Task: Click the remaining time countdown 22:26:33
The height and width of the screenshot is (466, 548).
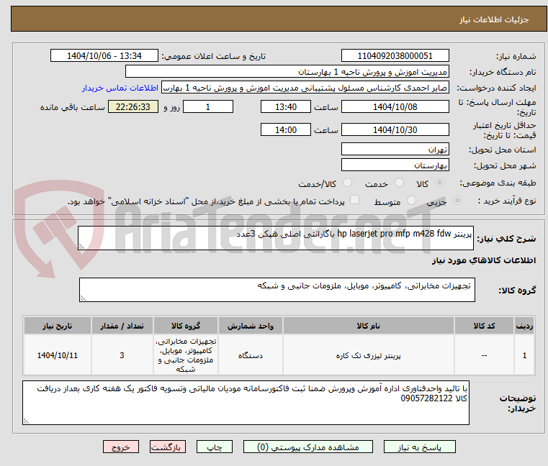Action: [x=133, y=107]
